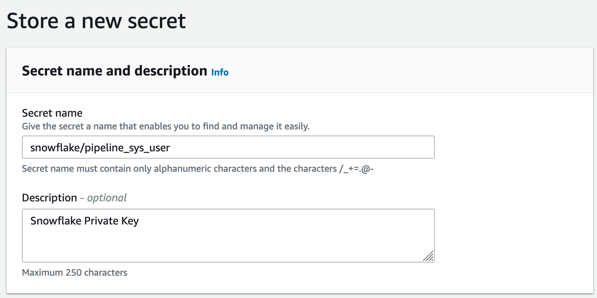
Task: Click inside the Description text area
Action: pyautogui.click(x=228, y=236)
